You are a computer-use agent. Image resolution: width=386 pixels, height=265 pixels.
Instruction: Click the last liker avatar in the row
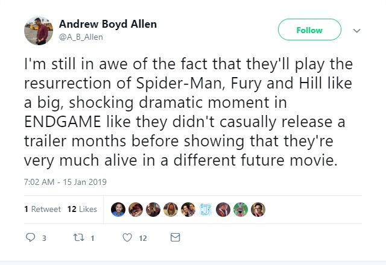pyautogui.click(x=258, y=209)
